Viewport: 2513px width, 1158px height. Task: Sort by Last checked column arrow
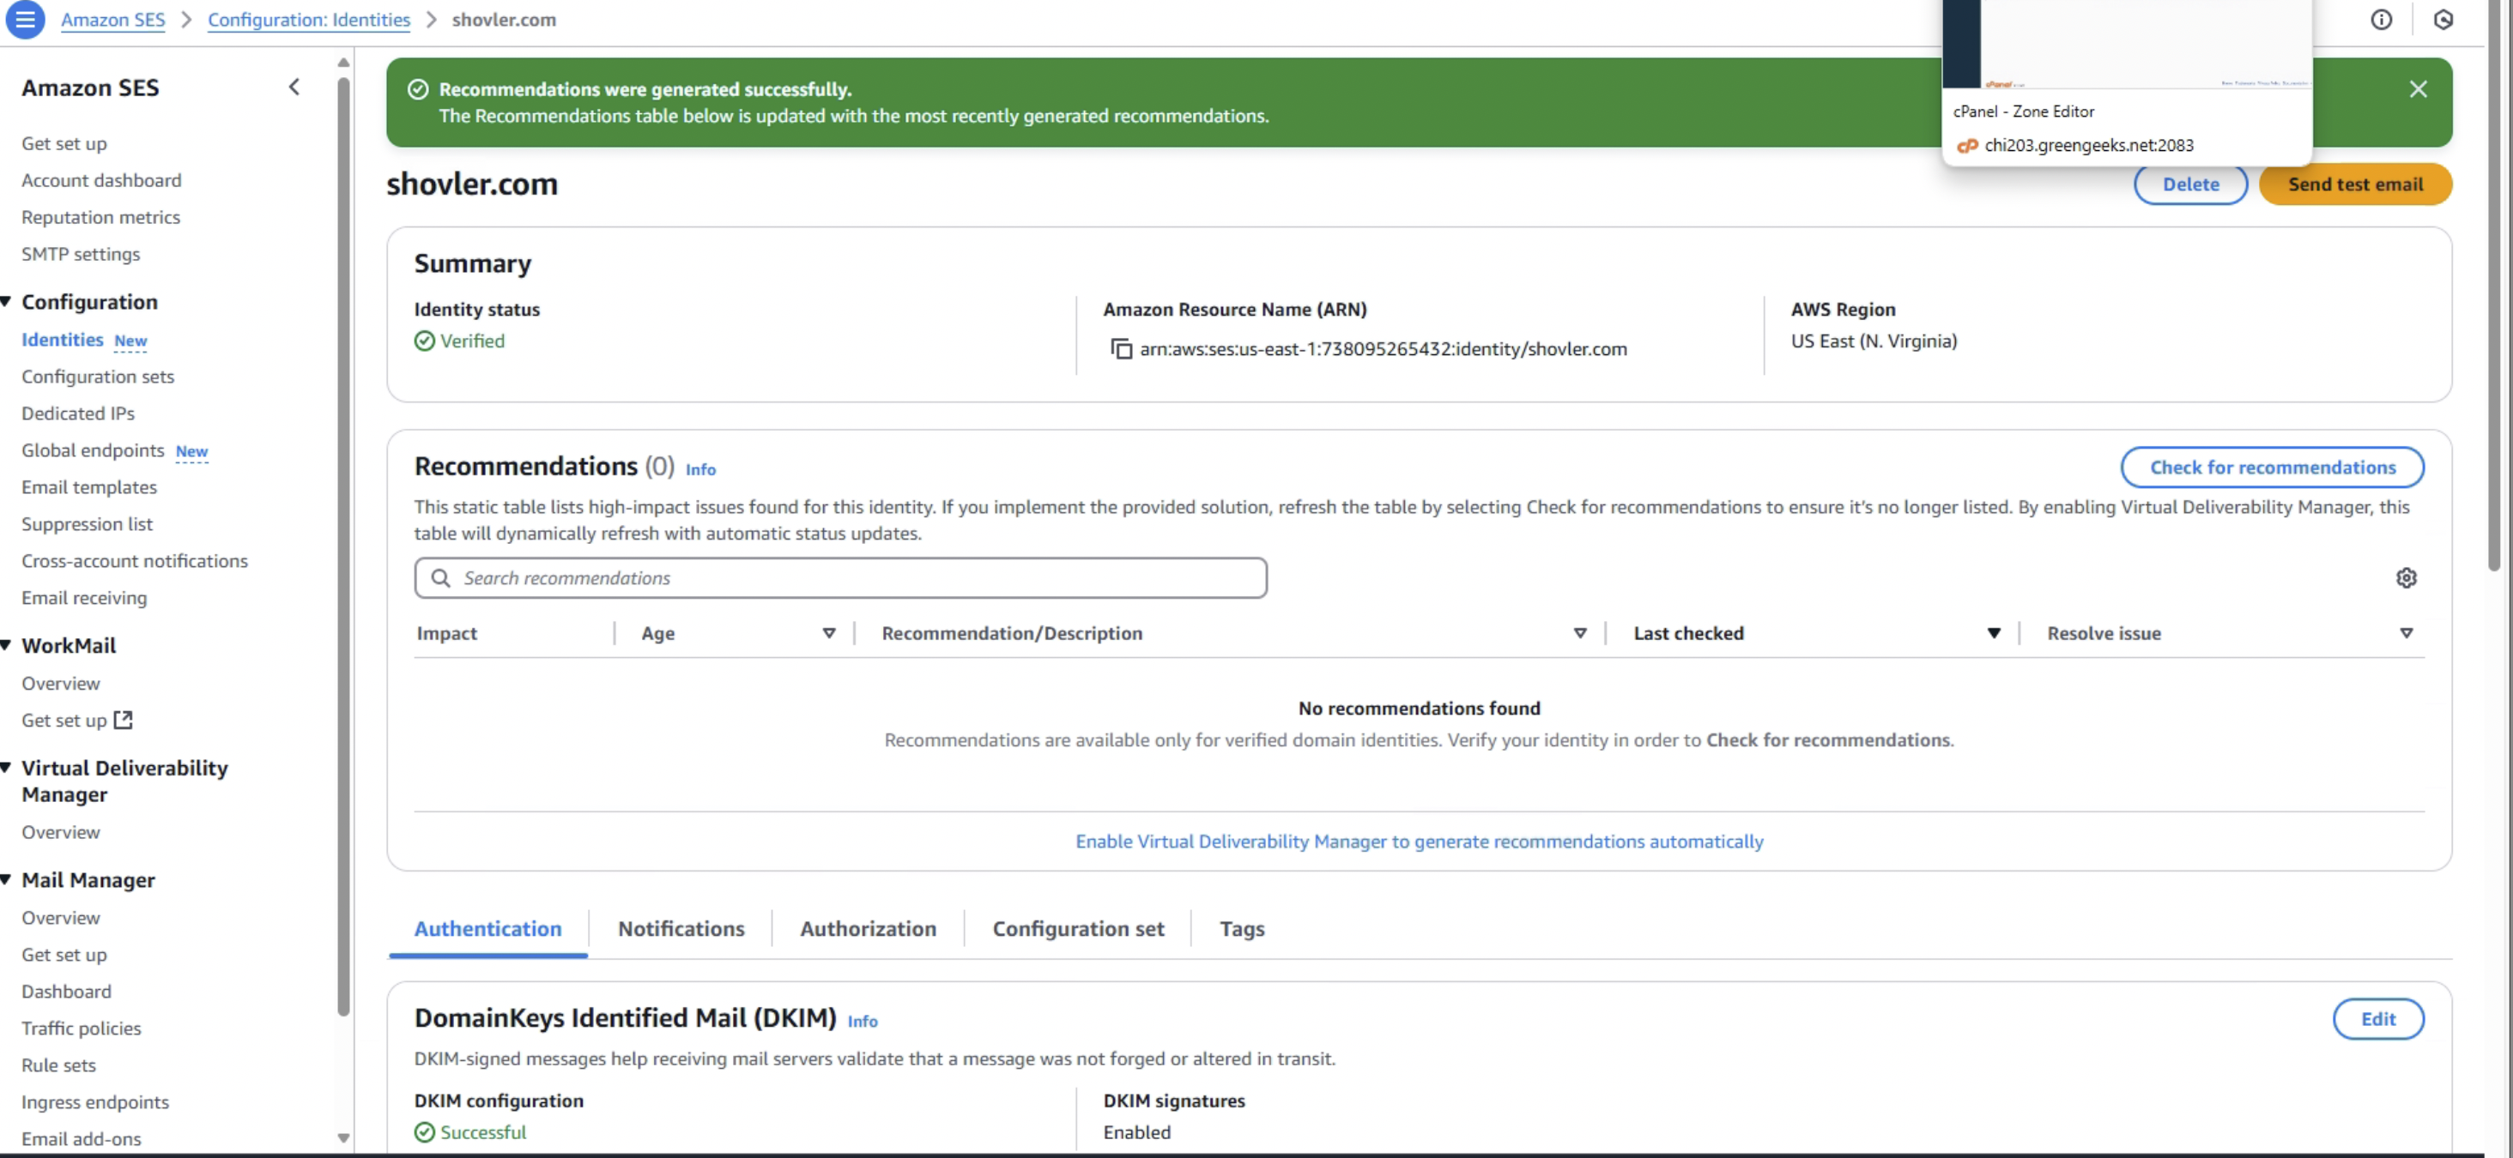tap(1993, 634)
